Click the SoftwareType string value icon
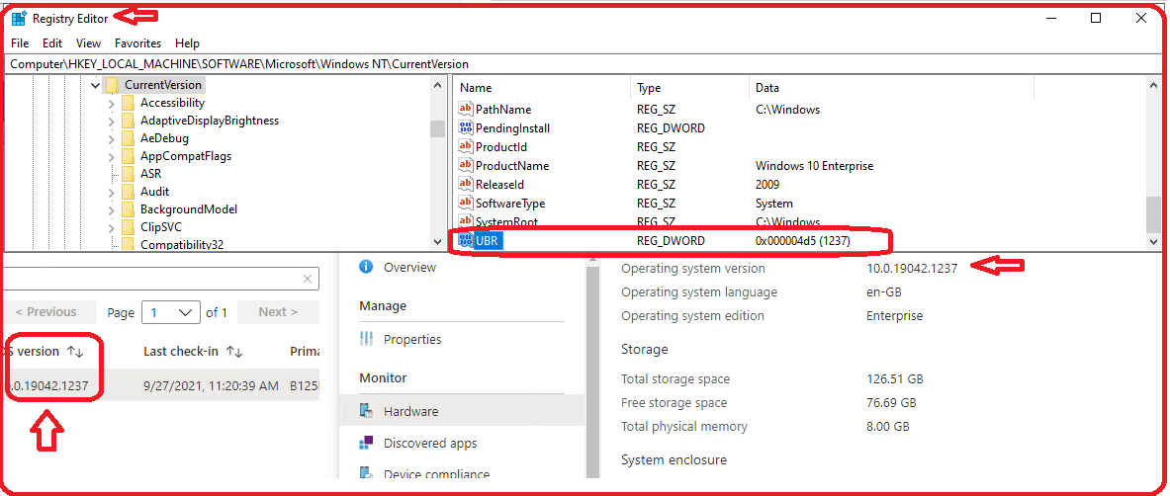The image size is (1170, 496). pos(466,203)
